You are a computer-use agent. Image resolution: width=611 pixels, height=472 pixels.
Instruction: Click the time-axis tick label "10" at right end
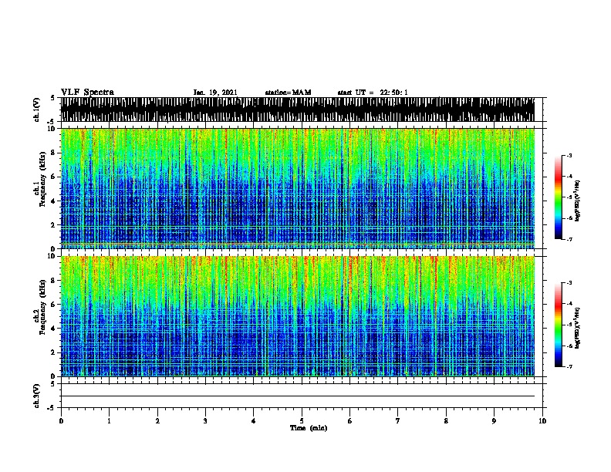click(542, 421)
